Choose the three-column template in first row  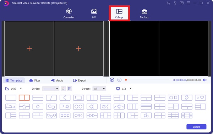tap(92, 97)
